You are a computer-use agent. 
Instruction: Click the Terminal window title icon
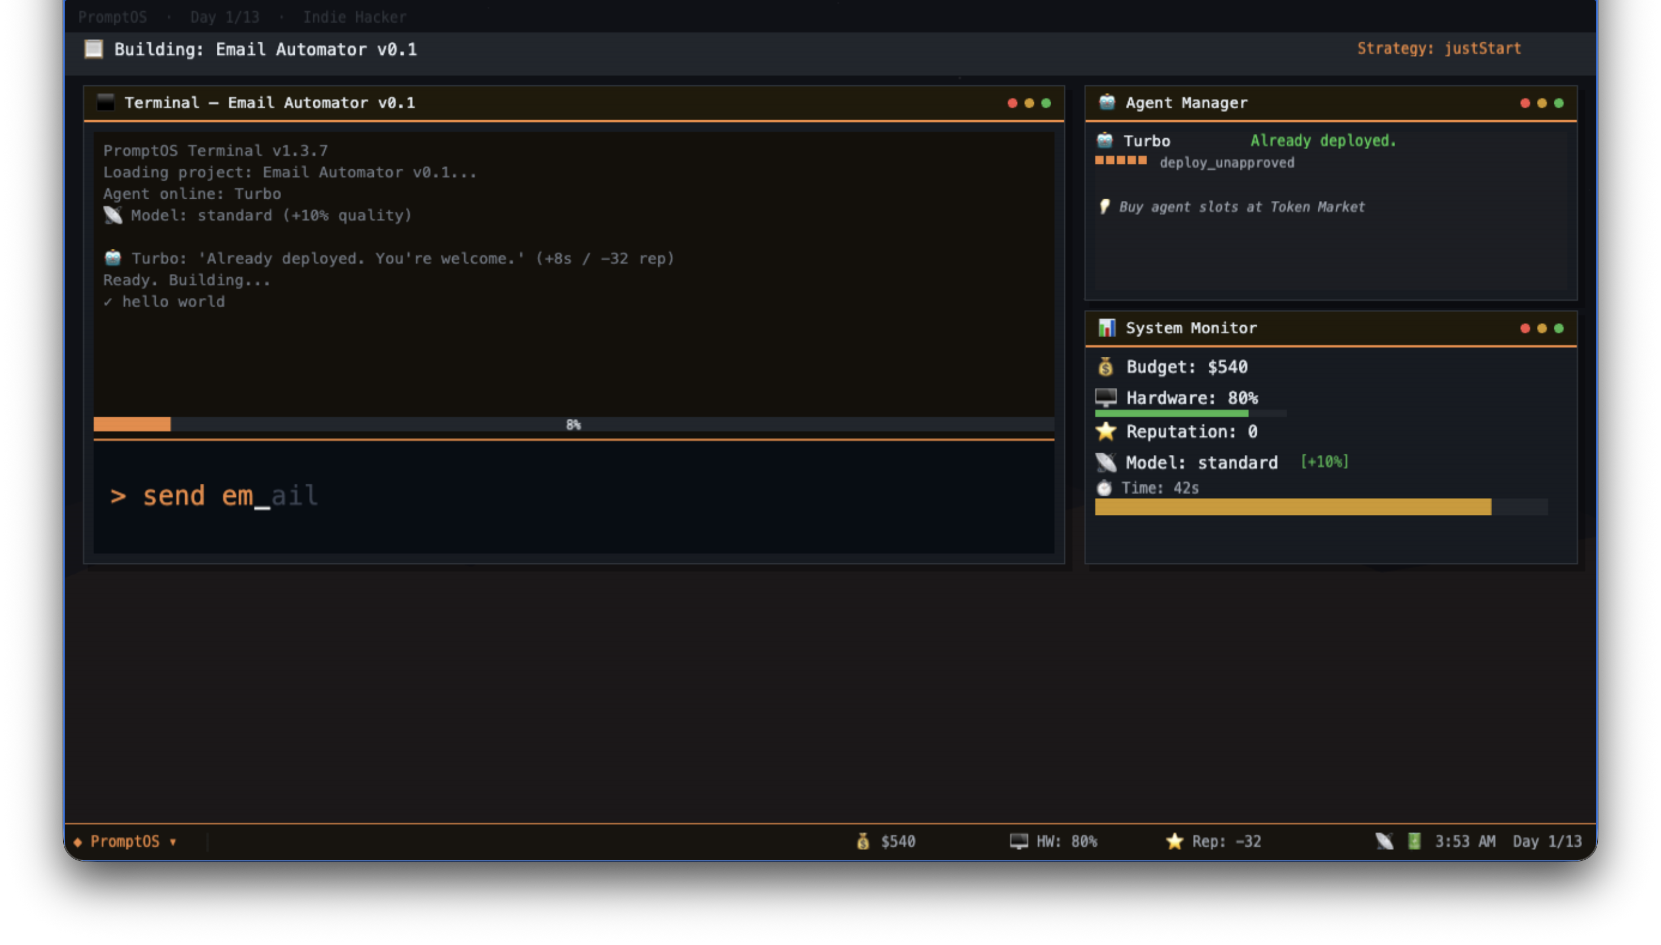(105, 103)
